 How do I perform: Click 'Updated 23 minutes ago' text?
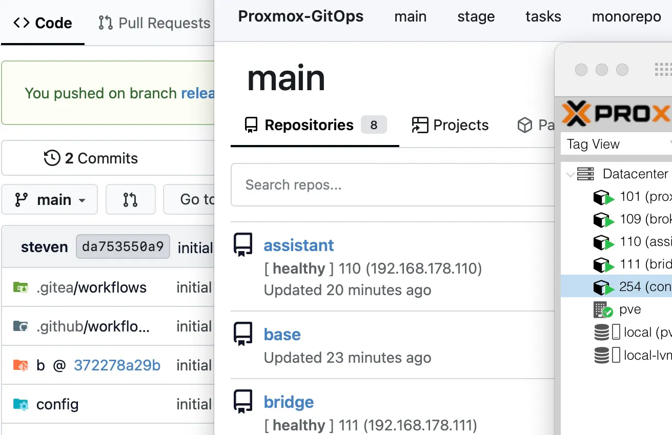coord(348,358)
